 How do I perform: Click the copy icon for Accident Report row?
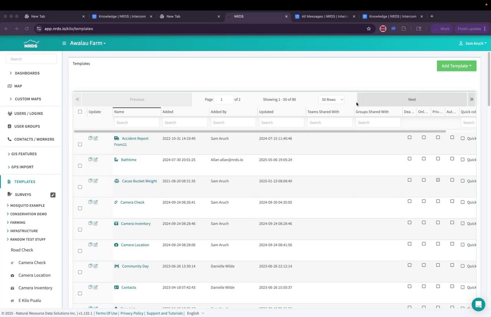(91, 138)
